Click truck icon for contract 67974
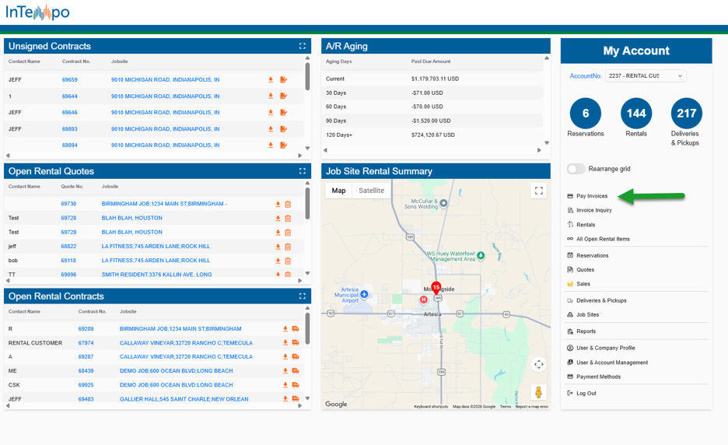The width and height of the screenshot is (728, 445). 296,343
